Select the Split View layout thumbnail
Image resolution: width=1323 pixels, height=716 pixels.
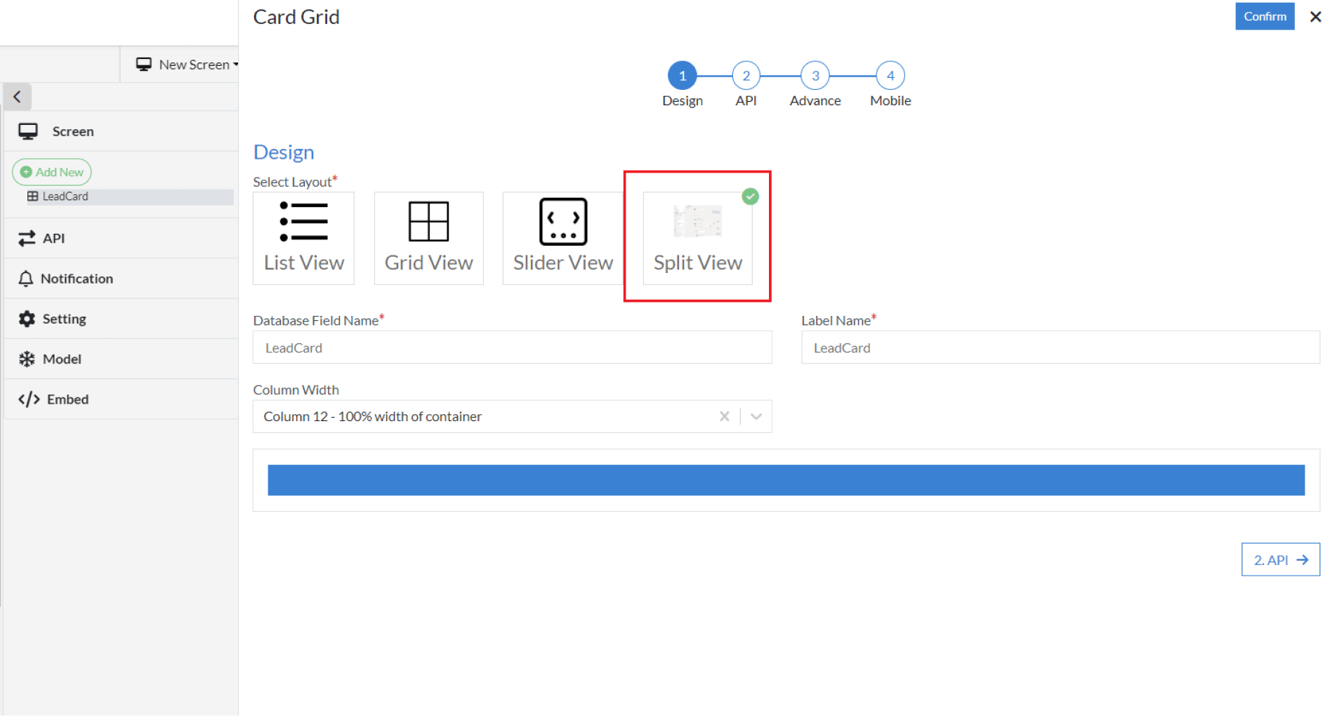[697, 222]
